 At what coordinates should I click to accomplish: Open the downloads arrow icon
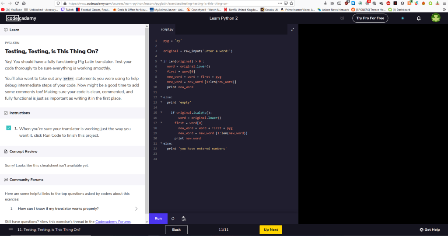click(x=325, y=3)
